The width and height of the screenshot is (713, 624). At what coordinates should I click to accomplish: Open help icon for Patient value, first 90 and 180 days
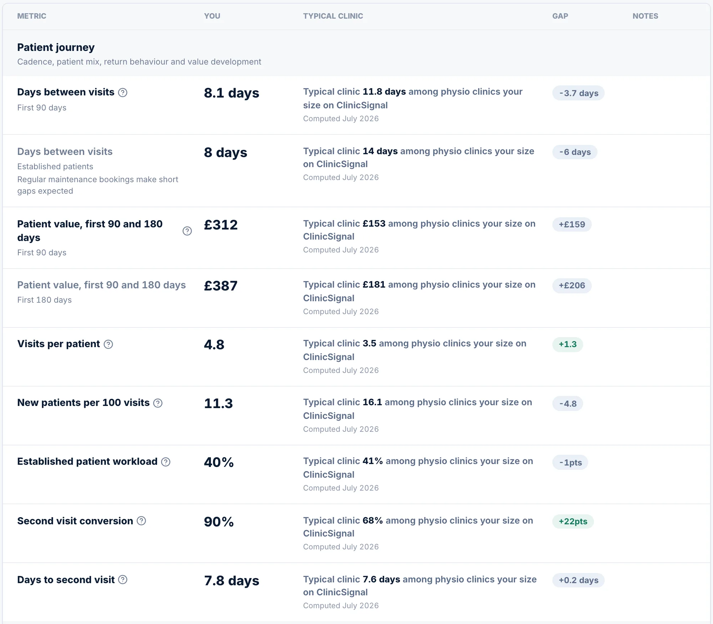pyautogui.click(x=187, y=231)
